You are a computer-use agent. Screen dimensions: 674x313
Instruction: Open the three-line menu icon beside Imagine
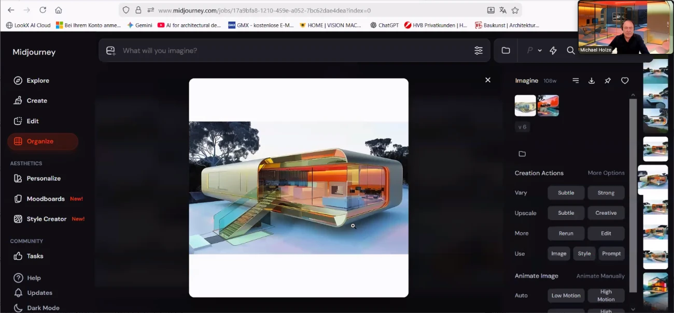click(x=575, y=81)
